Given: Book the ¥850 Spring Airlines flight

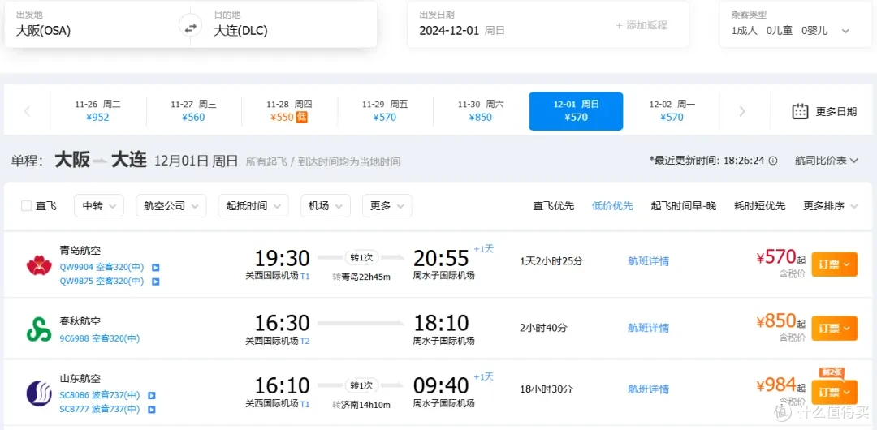Looking at the screenshot, I should 834,329.
